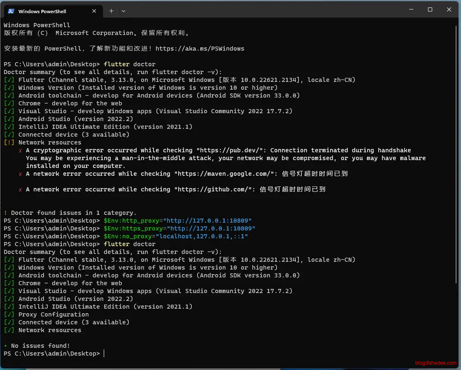Expand the new-tab profile dropdown chevron
Screen dimensions: 461x370
pyautogui.click(x=123, y=11)
